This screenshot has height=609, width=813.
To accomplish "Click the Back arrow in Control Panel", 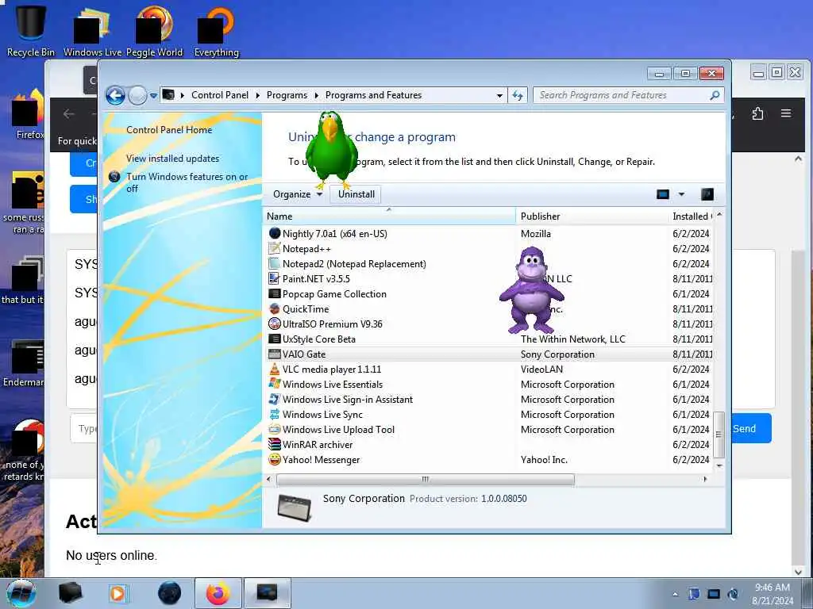I will pyautogui.click(x=115, y=95).
